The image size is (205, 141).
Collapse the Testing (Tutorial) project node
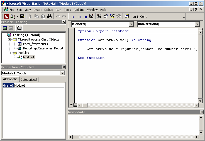4,35
